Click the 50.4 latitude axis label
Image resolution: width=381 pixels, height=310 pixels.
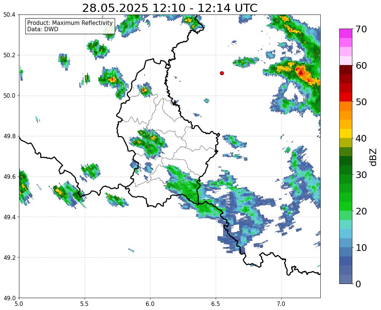pyautogui.click(x=9, y=15)
